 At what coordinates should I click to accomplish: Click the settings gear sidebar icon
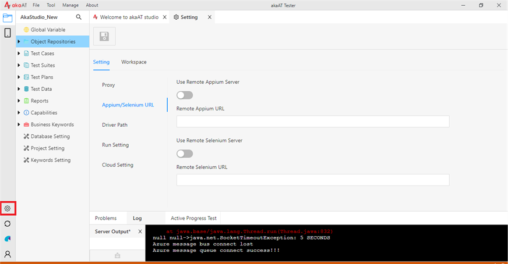point(8,209)
